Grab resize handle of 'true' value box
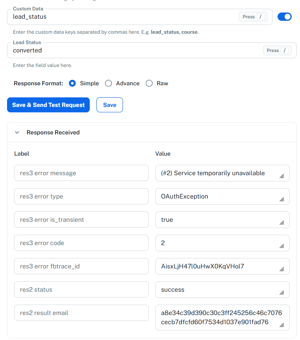This screenshot has height=340, width=300. (282, 223)
